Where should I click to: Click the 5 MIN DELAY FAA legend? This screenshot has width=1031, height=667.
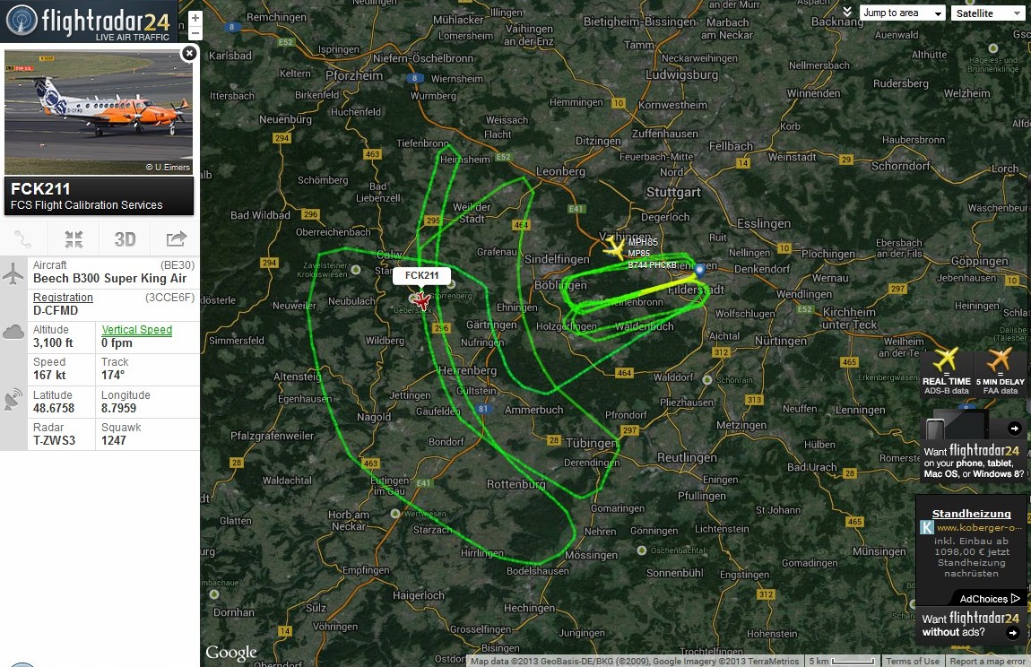pyautogui.click(x=1001, y=372)
